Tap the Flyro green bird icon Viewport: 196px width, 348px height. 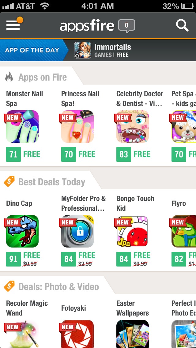click(184, 231)
